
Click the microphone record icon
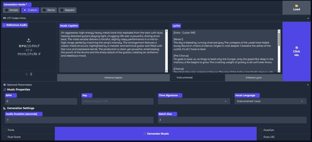coord(31,74)
